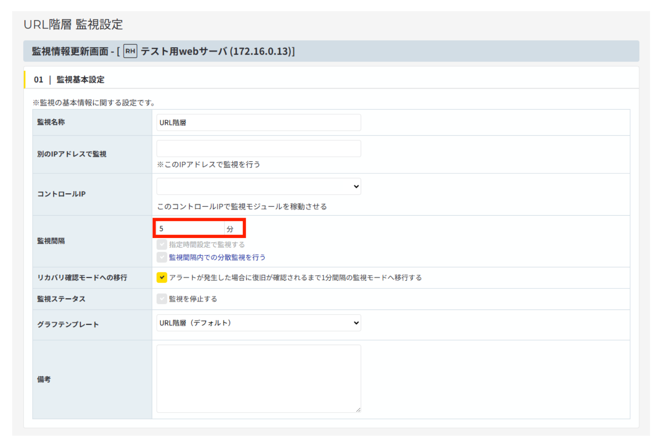Viewport: 662px width, 447px height.
Task: Click the 監視を停止する label text
Action: click(193, 299)
